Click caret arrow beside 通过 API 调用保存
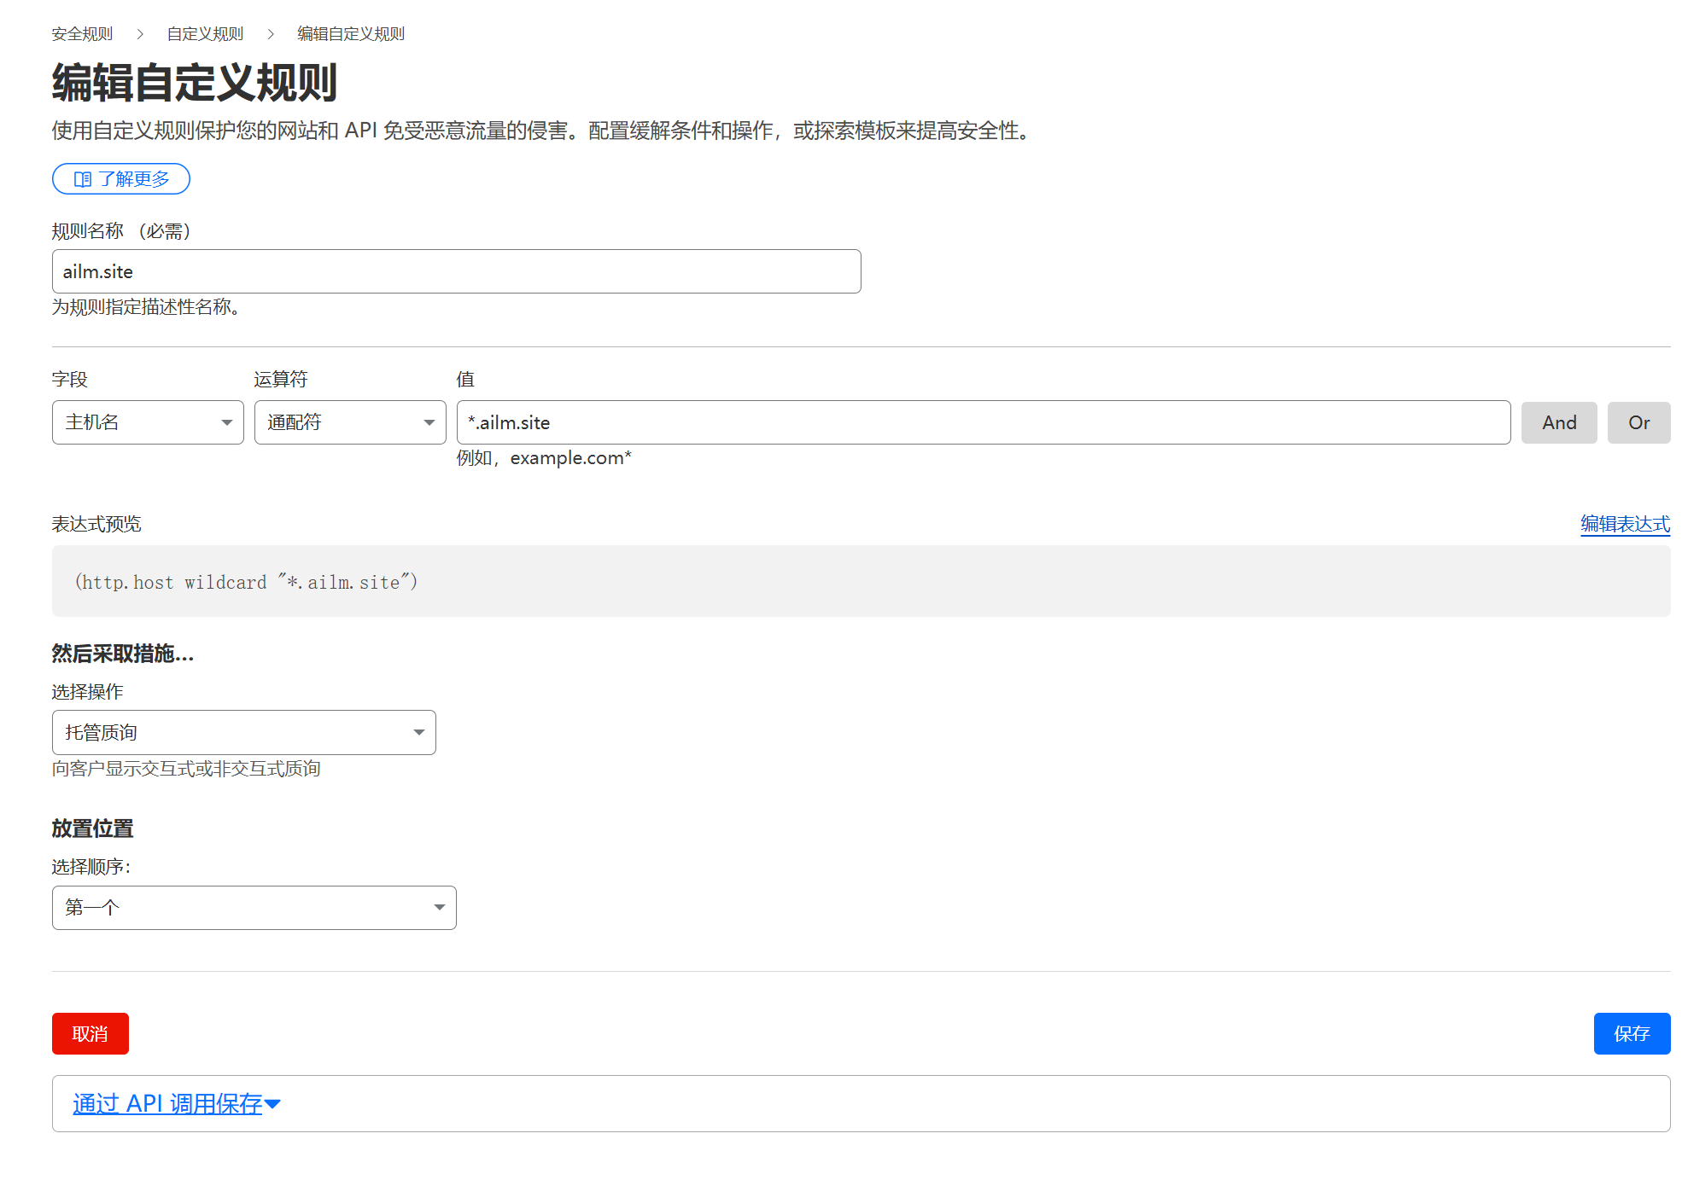The image size is (1682, 1180). pos(273,1104)
